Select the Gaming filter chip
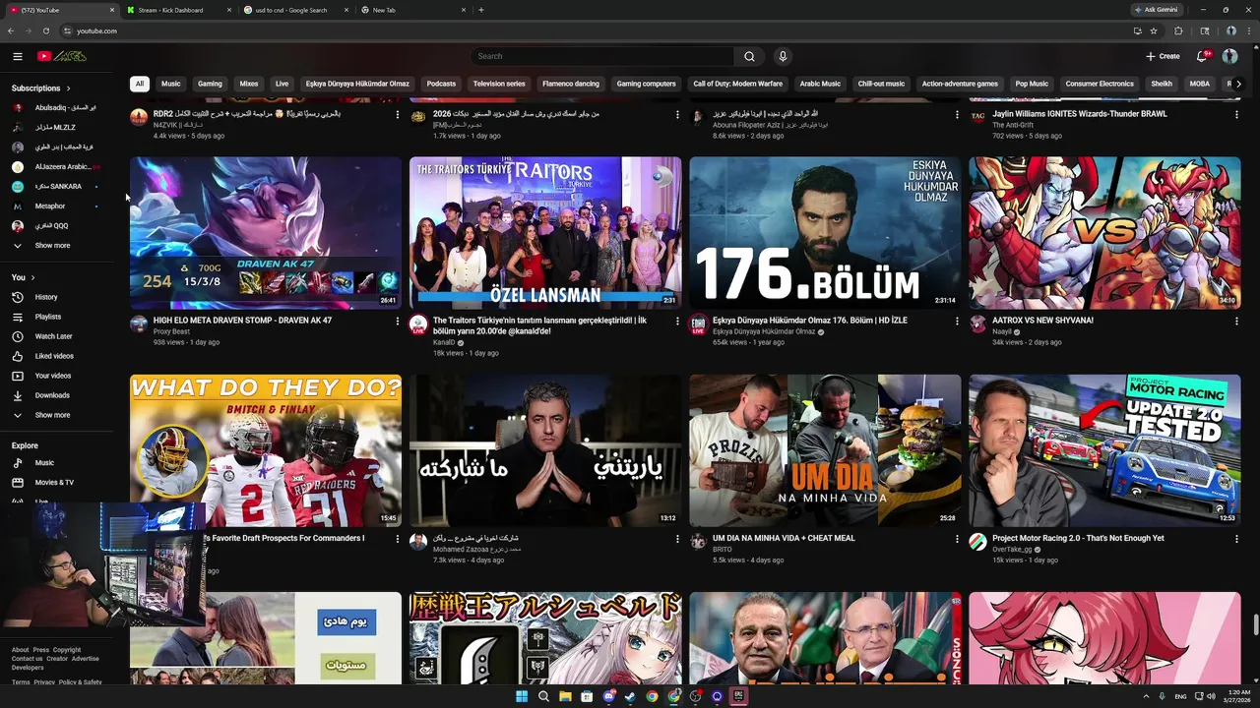The height and width of the screenshot is (708, 1260). click(x=210, y=84)
